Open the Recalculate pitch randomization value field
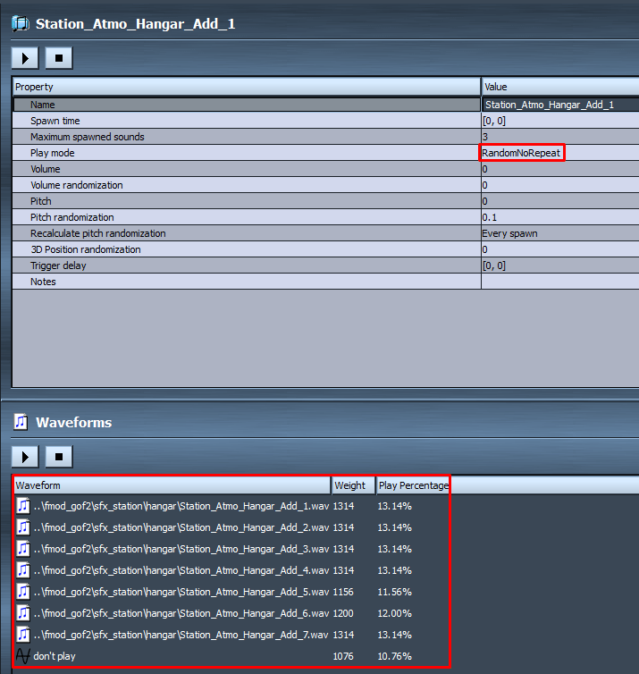 559,233
